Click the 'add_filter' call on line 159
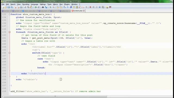This screenshot has height=98, width=174. pos(17,91)
